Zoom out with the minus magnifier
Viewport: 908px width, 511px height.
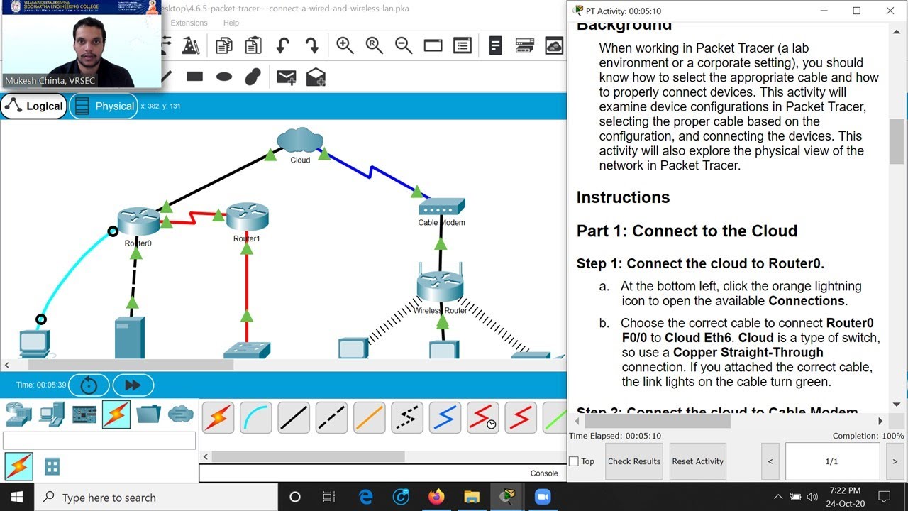coord(404,46)
